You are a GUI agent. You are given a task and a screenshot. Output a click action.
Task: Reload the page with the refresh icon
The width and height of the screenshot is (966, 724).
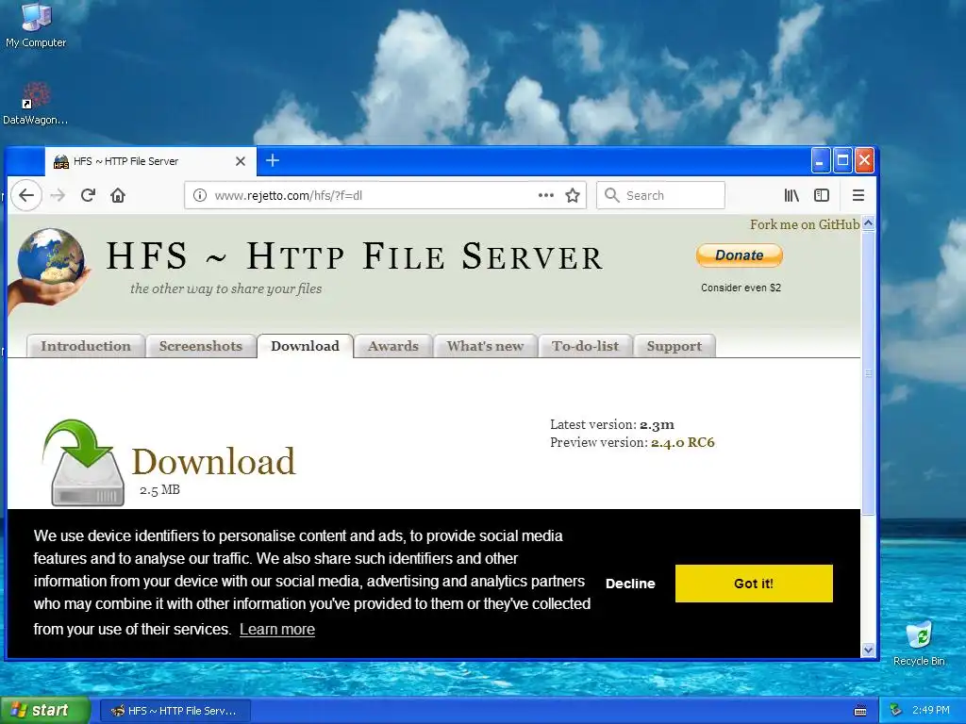tap(88, 196)
